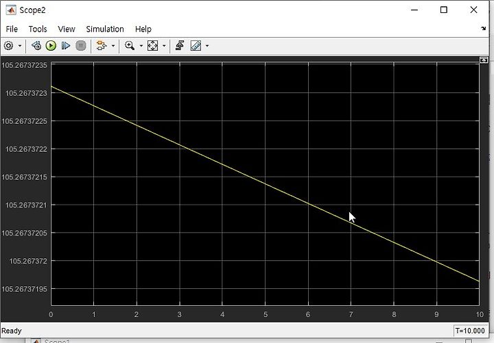Click the MATLAB icon in Scope2 title bar
This screenshot has width=494, height=343.
tap(11, 10)
